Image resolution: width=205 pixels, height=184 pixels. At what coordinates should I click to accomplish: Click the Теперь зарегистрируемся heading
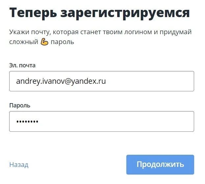coord(99,13)
